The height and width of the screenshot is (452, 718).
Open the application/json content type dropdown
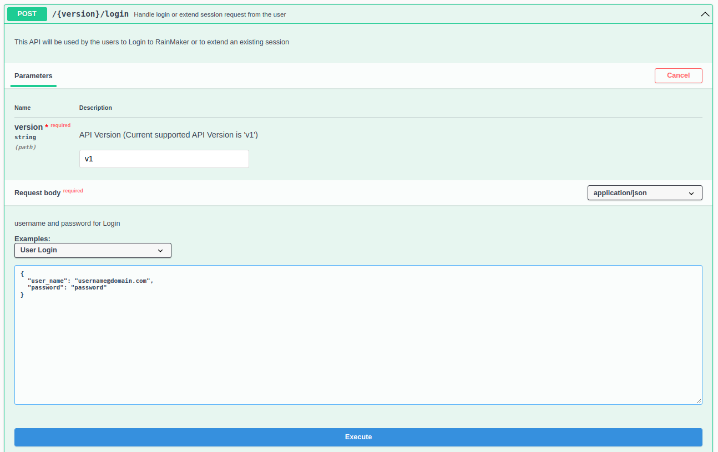click(x=644, y=193)
